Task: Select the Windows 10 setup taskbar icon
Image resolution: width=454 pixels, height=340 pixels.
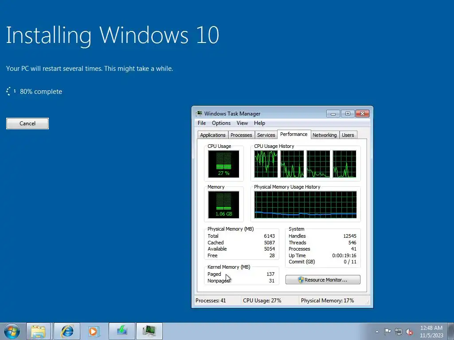Action: click(x=122, y=331)
